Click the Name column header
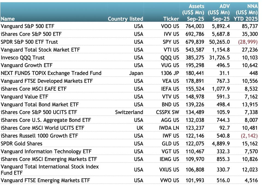 point(8,19)
